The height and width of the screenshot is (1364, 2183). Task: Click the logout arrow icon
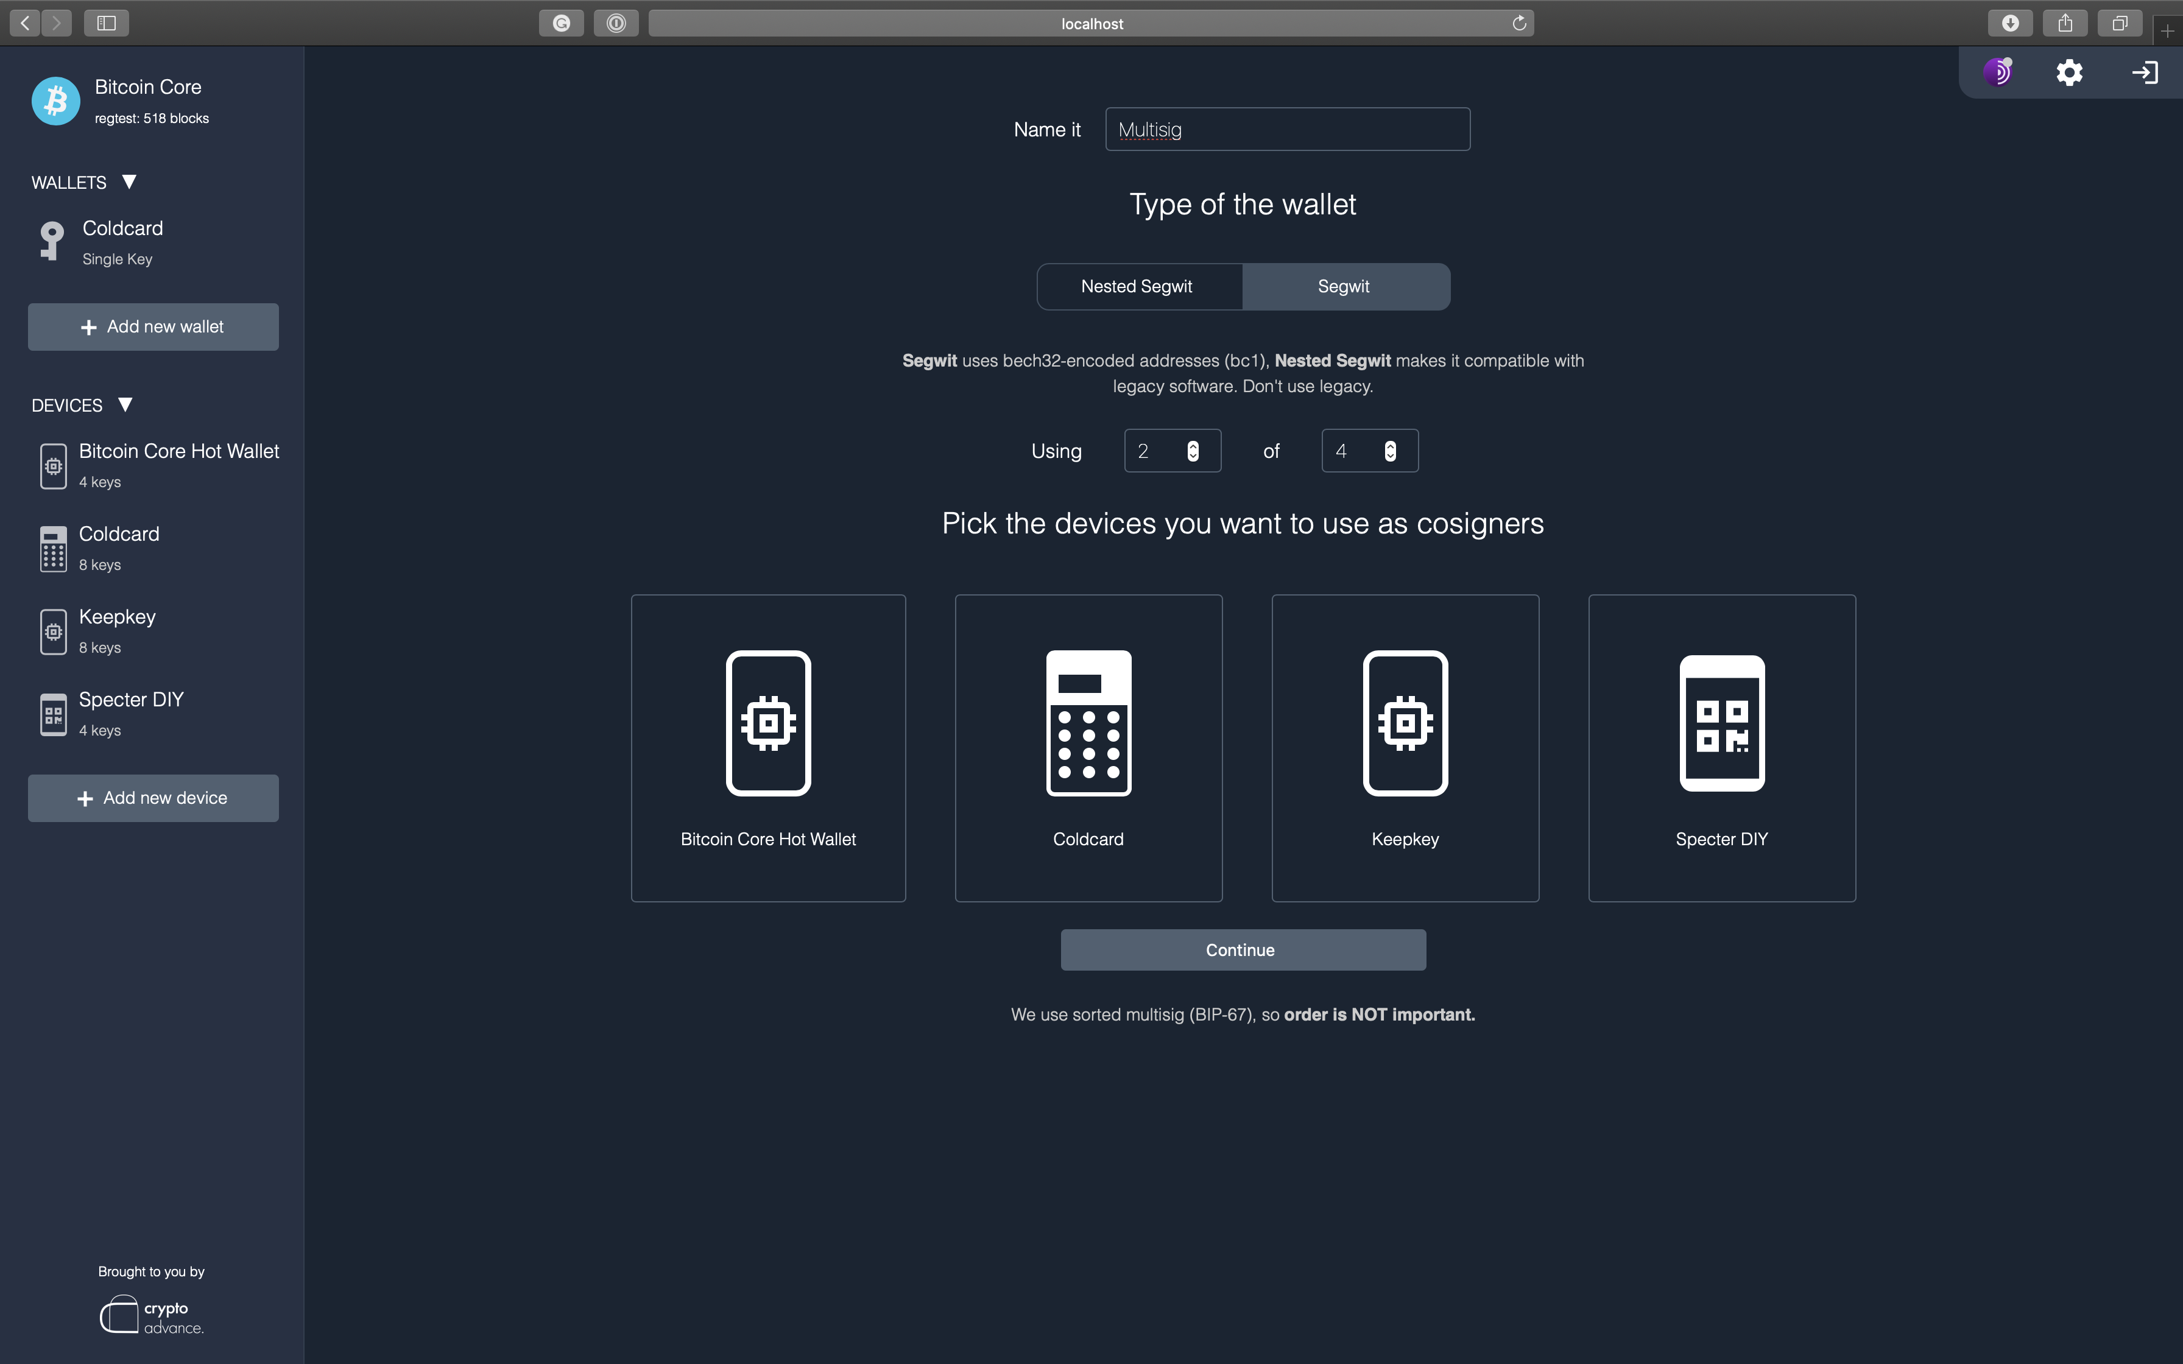(2144, 72)
